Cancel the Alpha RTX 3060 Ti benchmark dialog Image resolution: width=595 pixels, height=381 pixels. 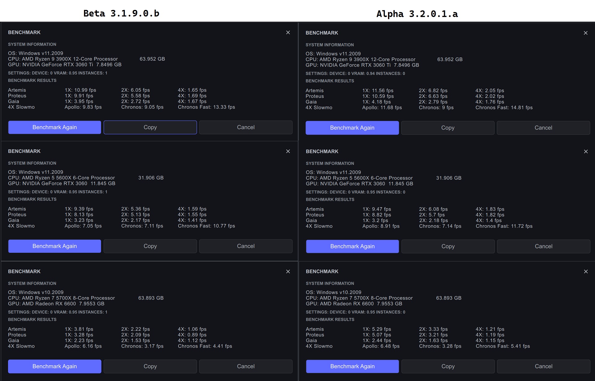(543, 128)
